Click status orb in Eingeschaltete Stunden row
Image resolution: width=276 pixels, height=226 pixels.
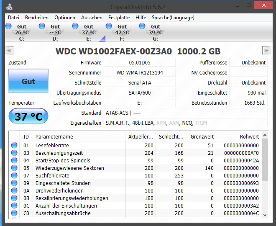[14, 183]
